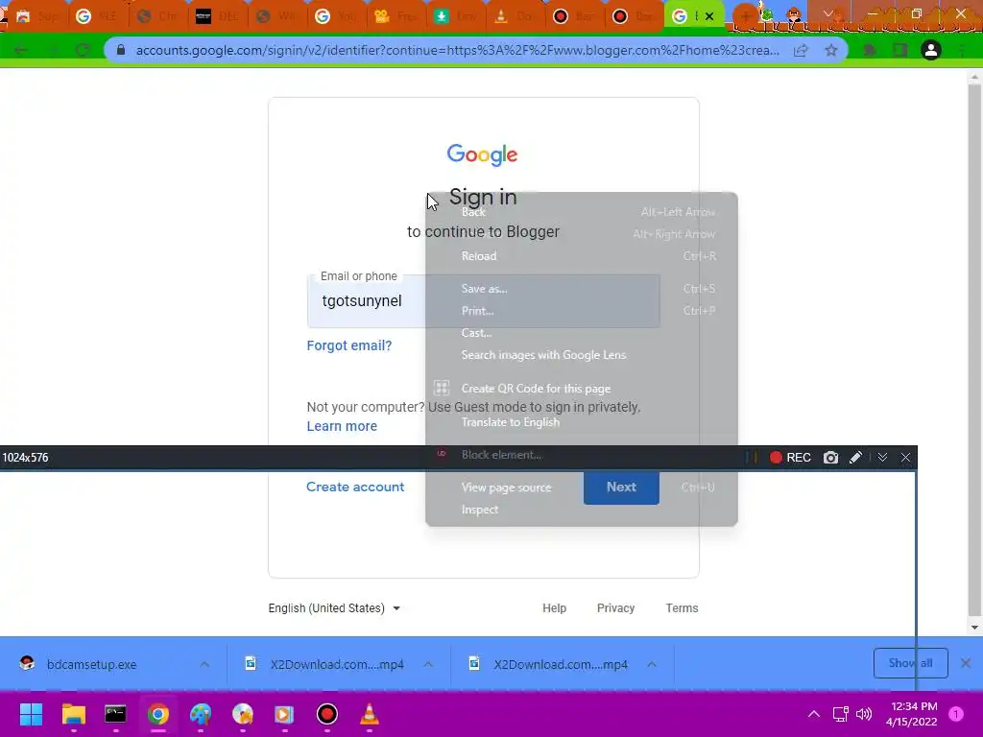
Task: Open the Chrome side panel icon
Action: click(899, 51)
